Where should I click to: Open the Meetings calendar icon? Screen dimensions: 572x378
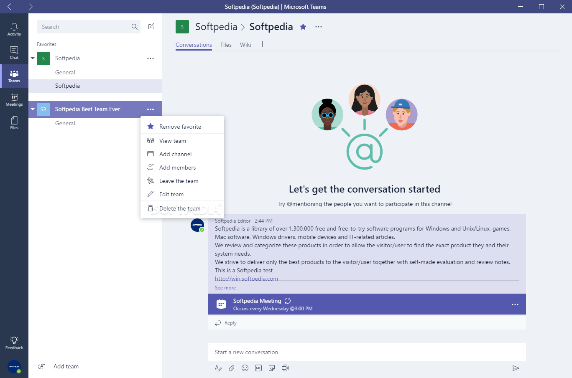[x=14, y=99]
